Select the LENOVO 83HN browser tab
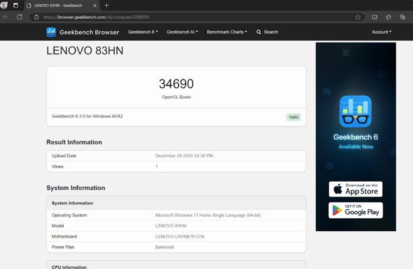413x269 pixels. (62, 5)
